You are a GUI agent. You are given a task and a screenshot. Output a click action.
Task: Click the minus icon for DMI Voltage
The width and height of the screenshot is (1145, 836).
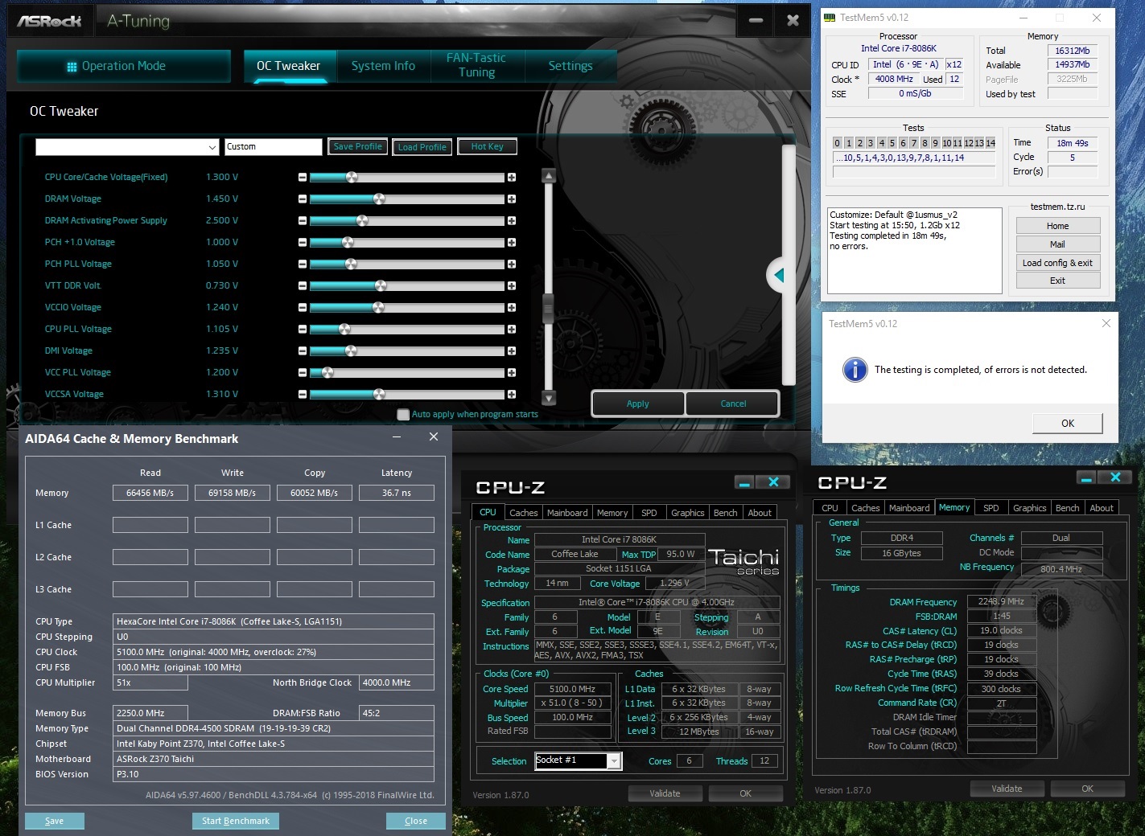coord(303,350)
